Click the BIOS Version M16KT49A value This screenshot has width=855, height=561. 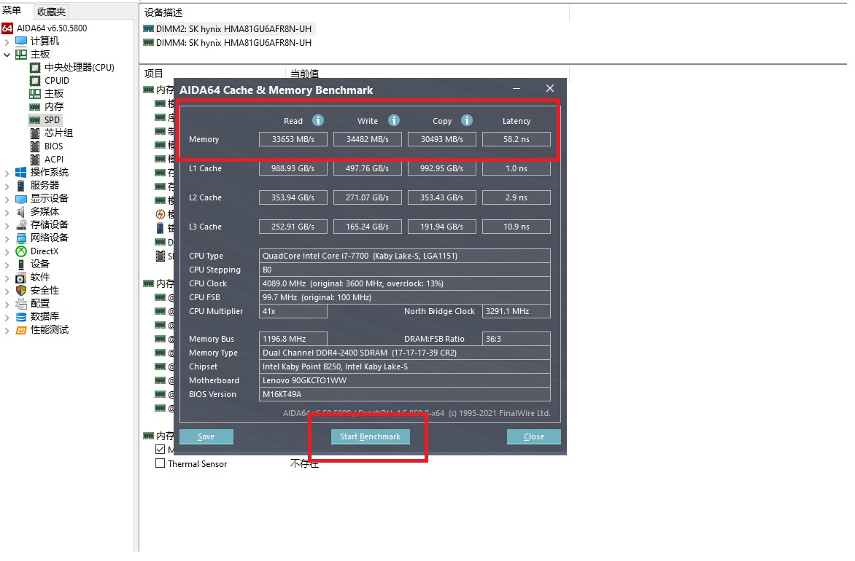pos(405,394)
